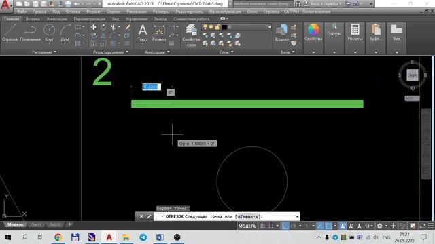Select the Текст (Text) tool
The image size is (435, 244).
pos(143,33)
